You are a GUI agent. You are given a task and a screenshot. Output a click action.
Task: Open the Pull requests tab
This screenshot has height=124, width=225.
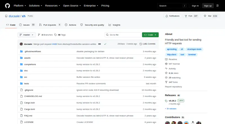[50, 25]
